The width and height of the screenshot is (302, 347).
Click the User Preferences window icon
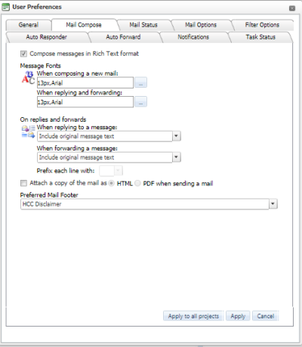pyautogui.click(x=5, y=7)
